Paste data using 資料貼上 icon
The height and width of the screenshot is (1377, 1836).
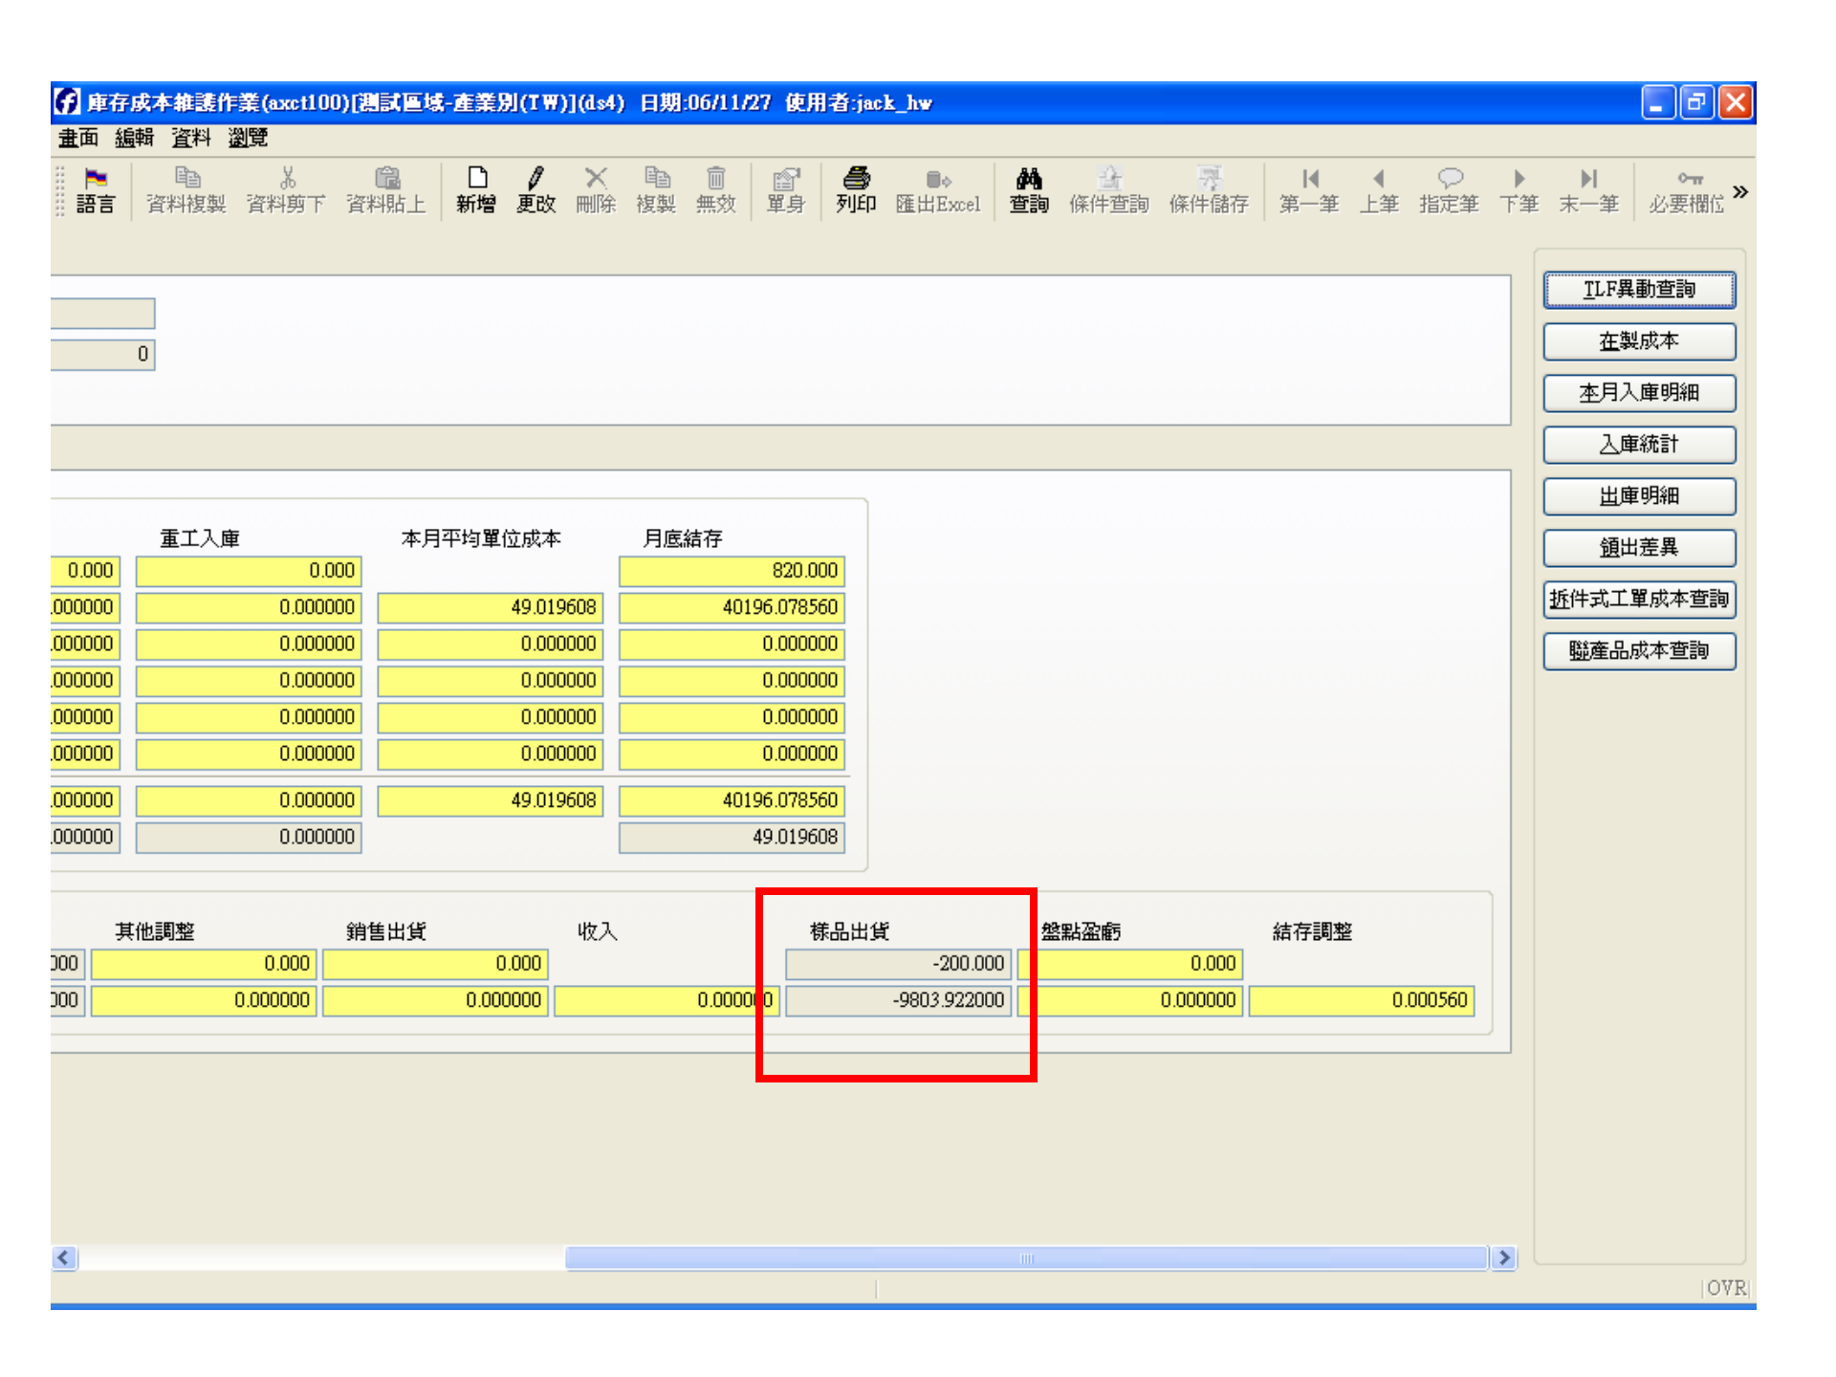(x=386, y=189)
